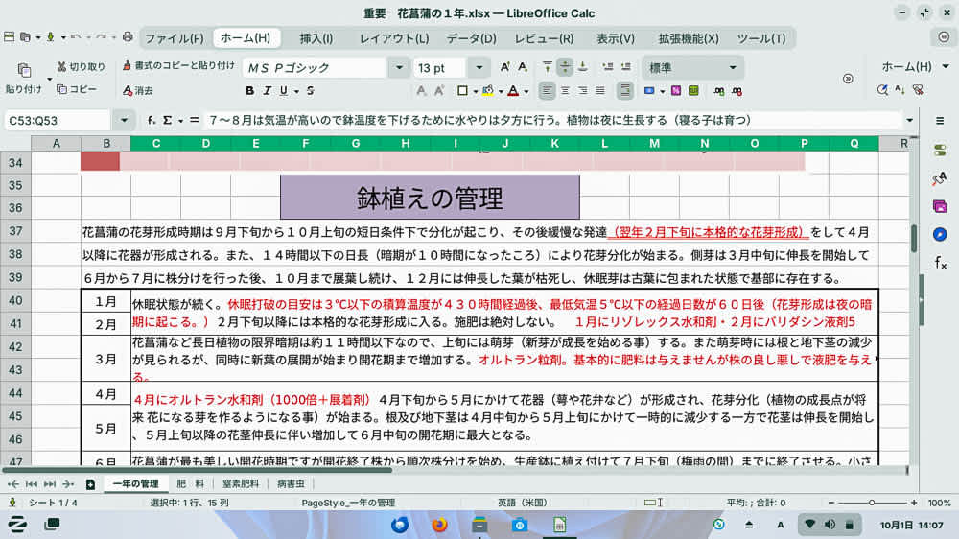Toggle Strikethrough formatting
959x539 pixels.
[x=310, y=91]
